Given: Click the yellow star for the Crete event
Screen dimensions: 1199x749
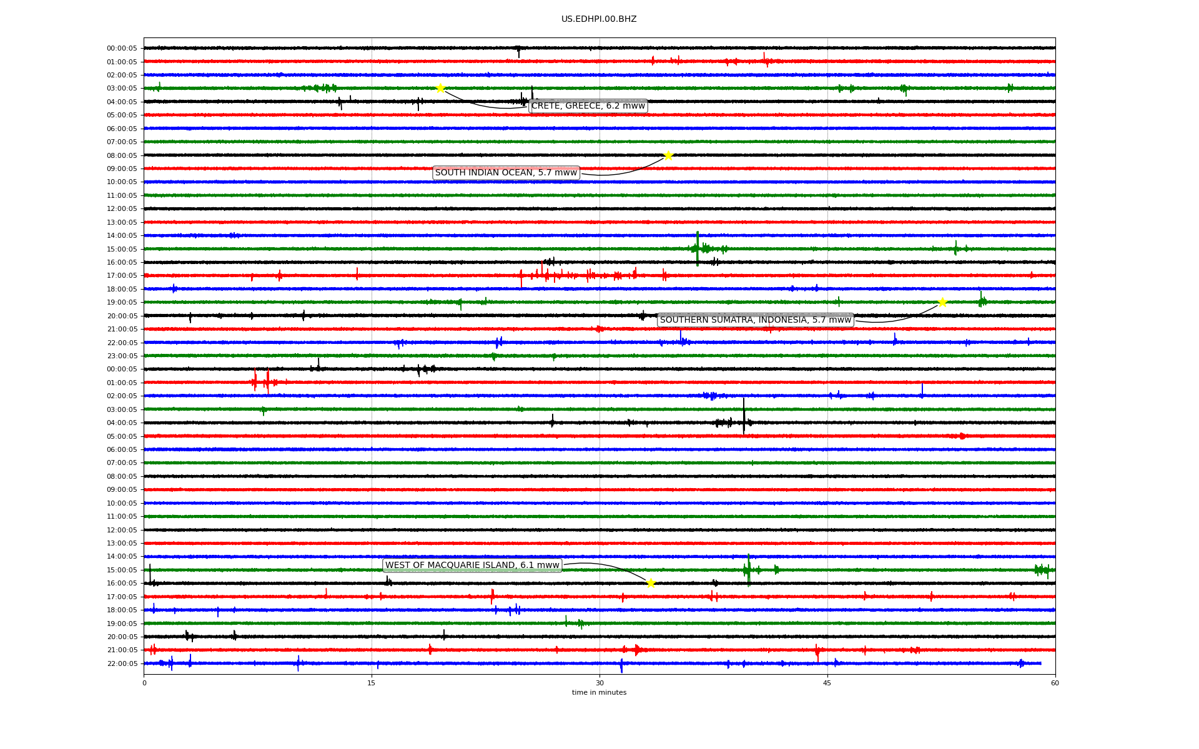Looking at the screenshot, I should 440,88.
